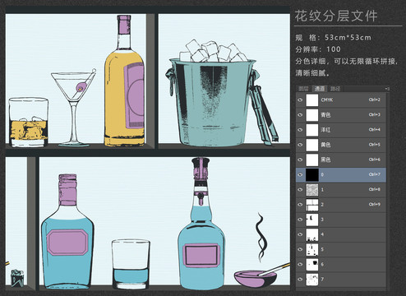Hide the 黄色 channel eye icon
Screen dimensions: 406x296
point(300,145)
